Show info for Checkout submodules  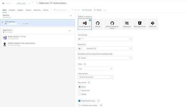pos(101,105)
